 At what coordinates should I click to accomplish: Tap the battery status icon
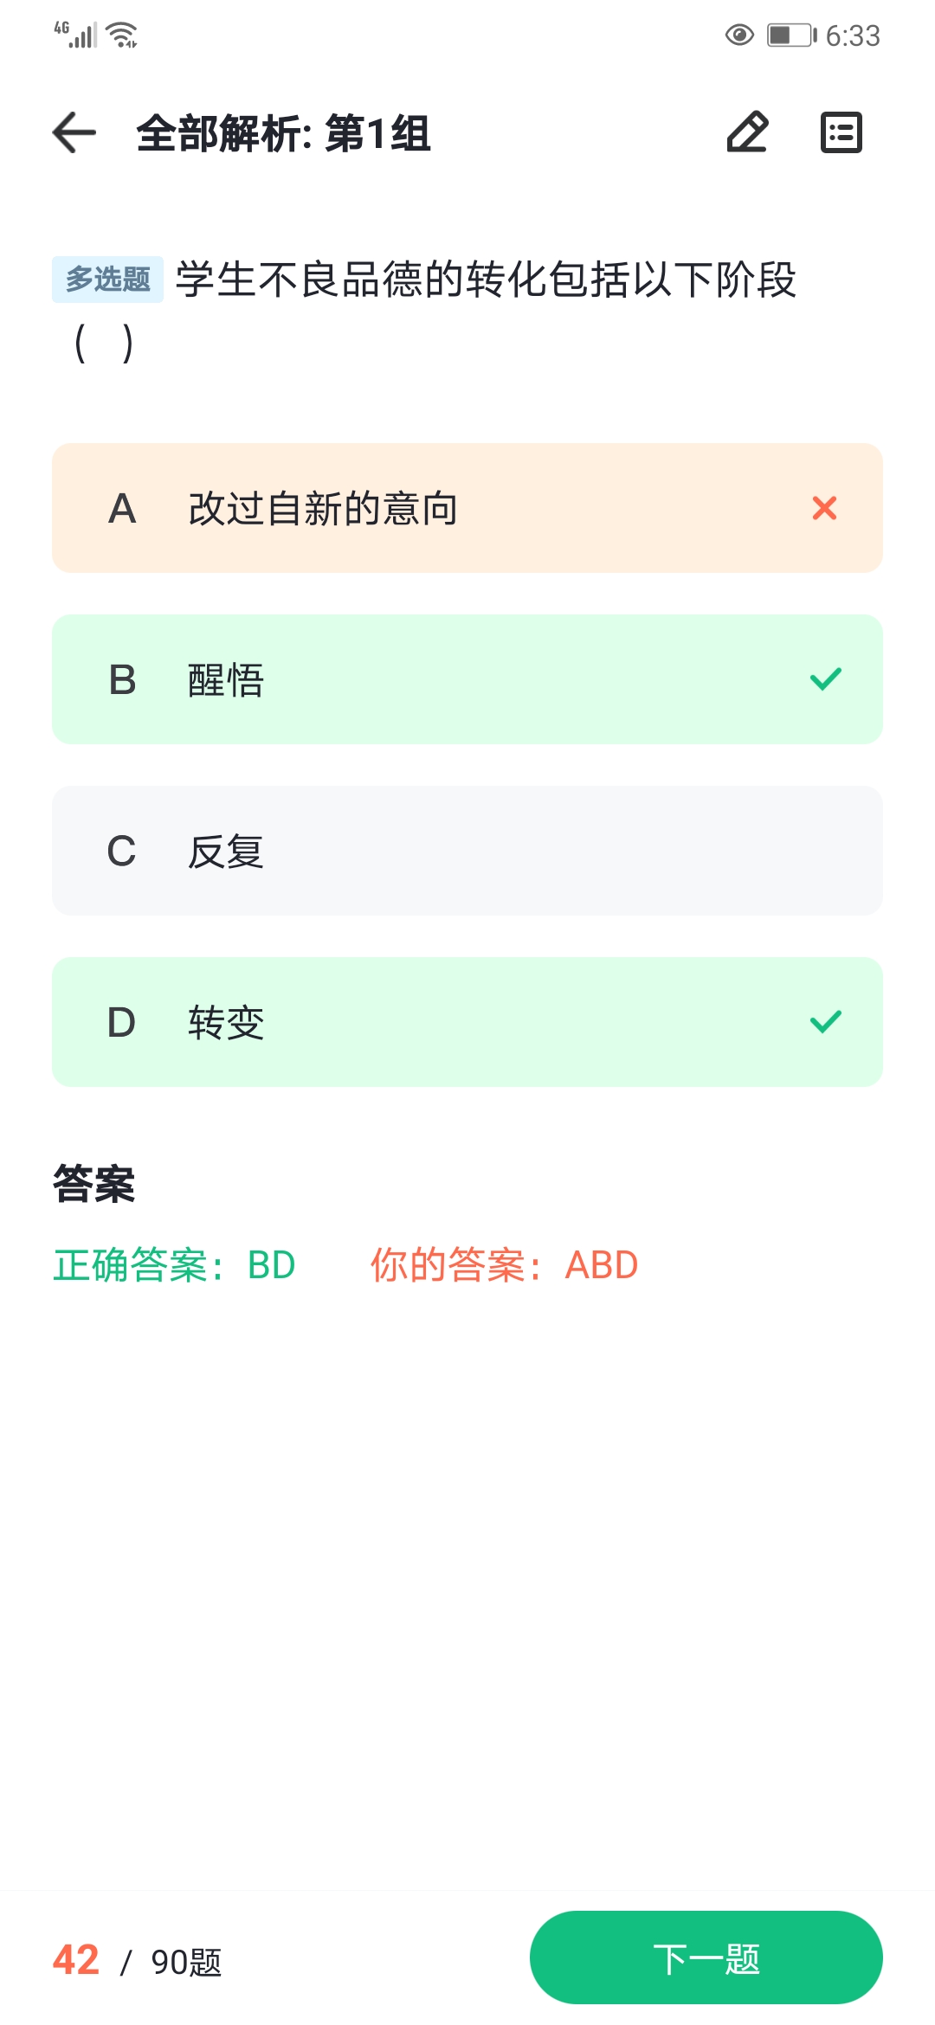[x=792, y=35]
